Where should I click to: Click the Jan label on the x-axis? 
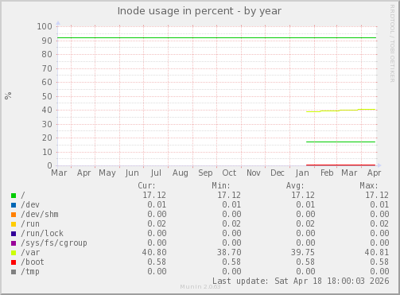pyautogui.click(x=302, y=173)
